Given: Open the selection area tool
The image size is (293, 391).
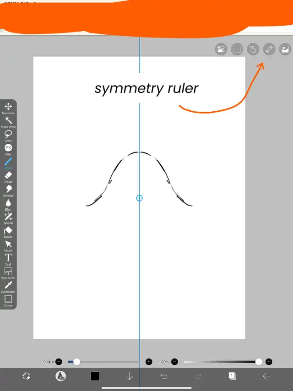Looking at the screenshot, I should pos(237,49).
